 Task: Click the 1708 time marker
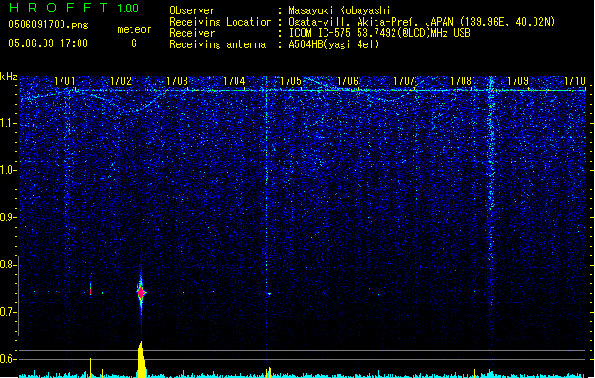coord(461,81)
